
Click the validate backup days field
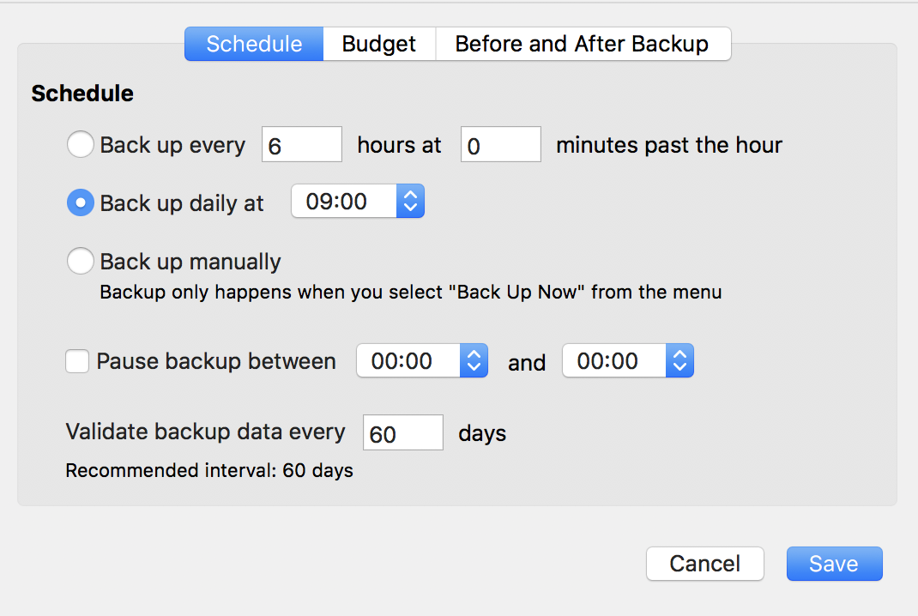[403, 433]
